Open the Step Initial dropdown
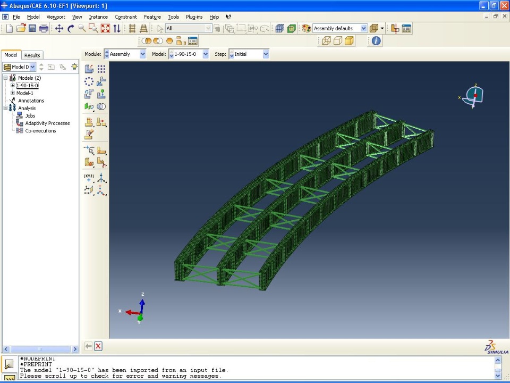510x383 pixels. (x=266, y=54)
